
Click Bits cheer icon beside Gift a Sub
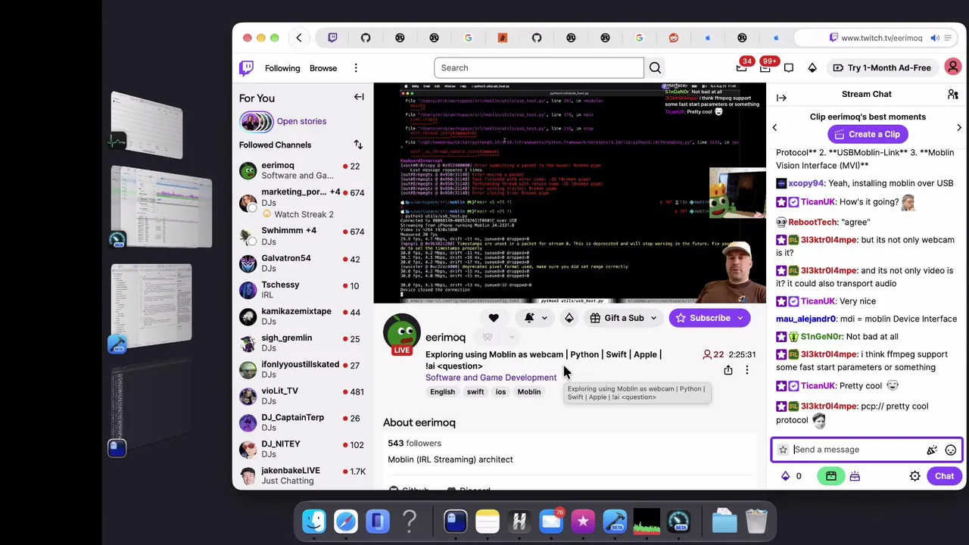[x=569, y=318]
